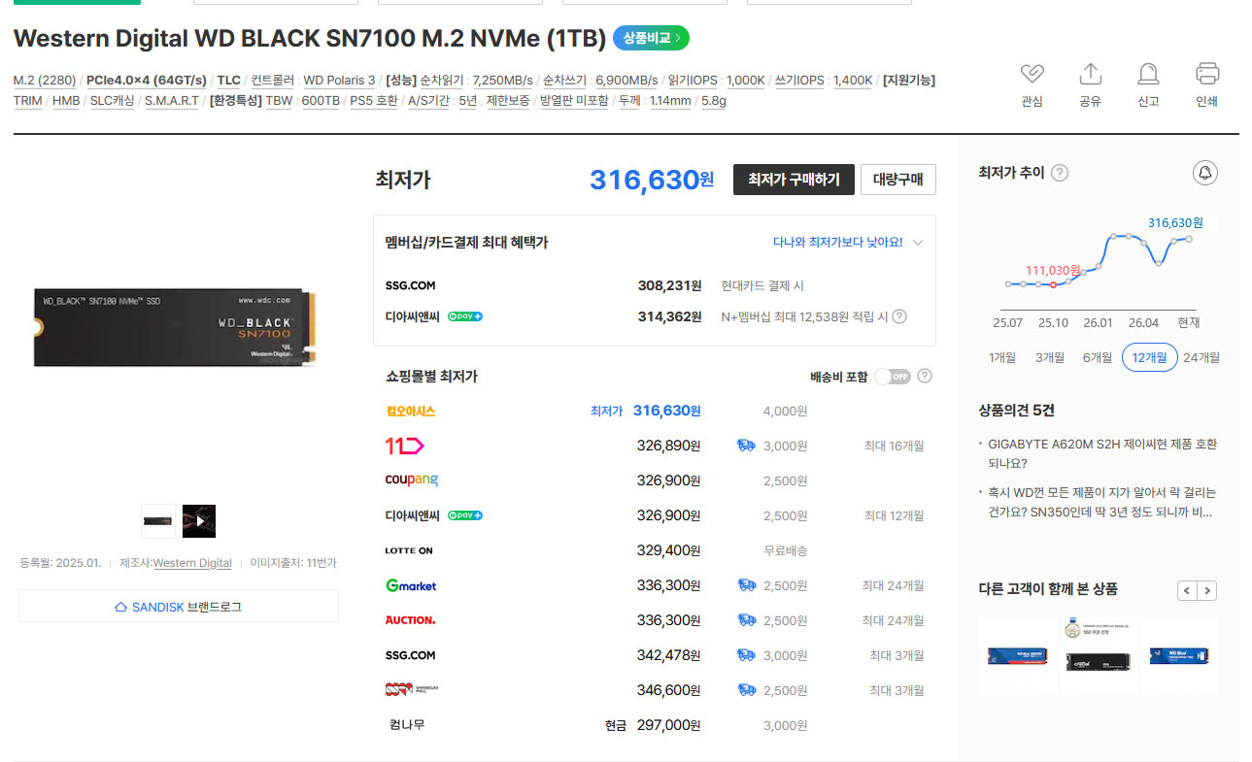Show previous items in 다른 고객이 함께 본 상품
1252x762 pixels.
(1187, 590)
